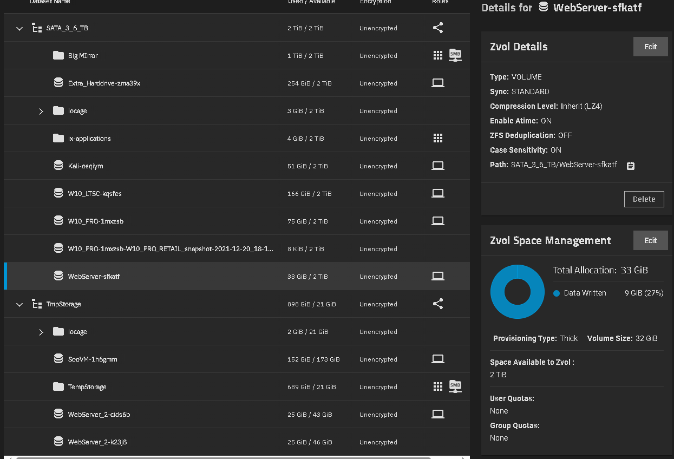Collapse the TmpStorage pool tree
The image size is (674, 459).
19,304
